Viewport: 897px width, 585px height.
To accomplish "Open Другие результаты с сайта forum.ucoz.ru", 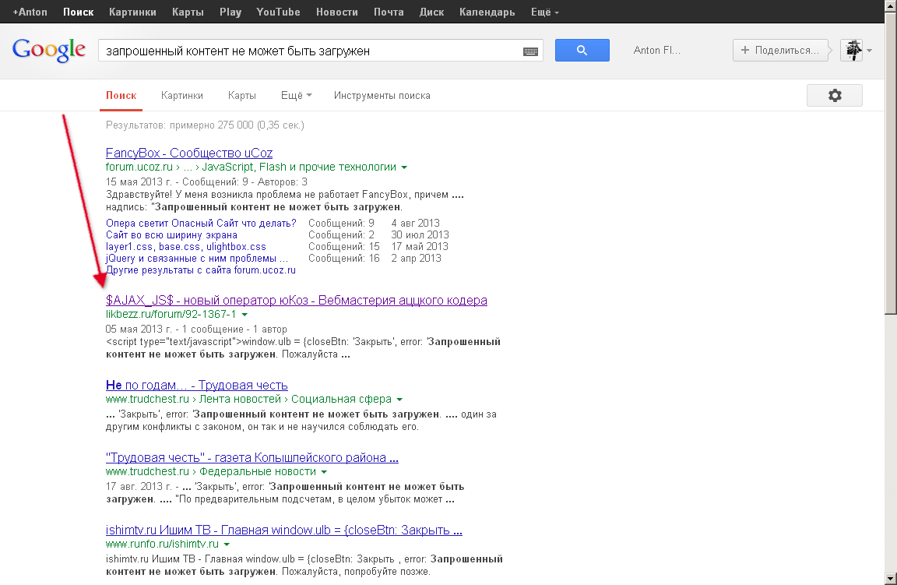I will pos(201,270).
